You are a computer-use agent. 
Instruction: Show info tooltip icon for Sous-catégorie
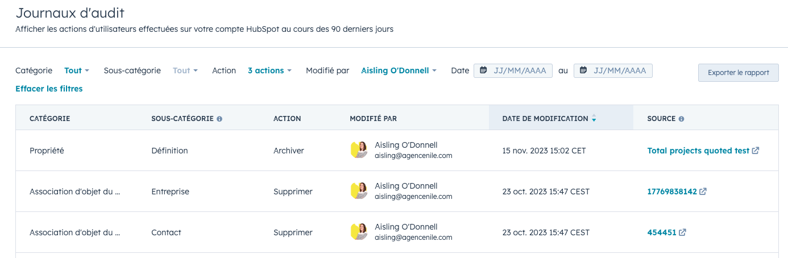(219, 119)
